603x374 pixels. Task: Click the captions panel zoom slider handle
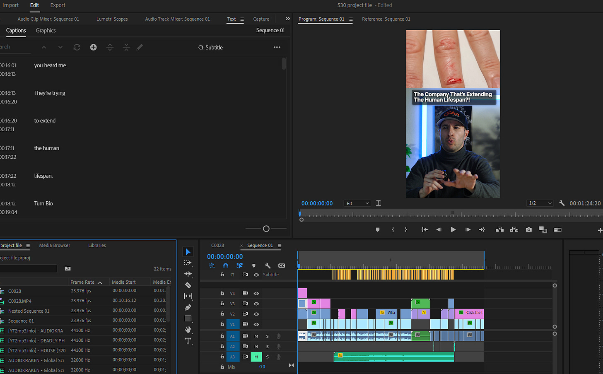266,229
